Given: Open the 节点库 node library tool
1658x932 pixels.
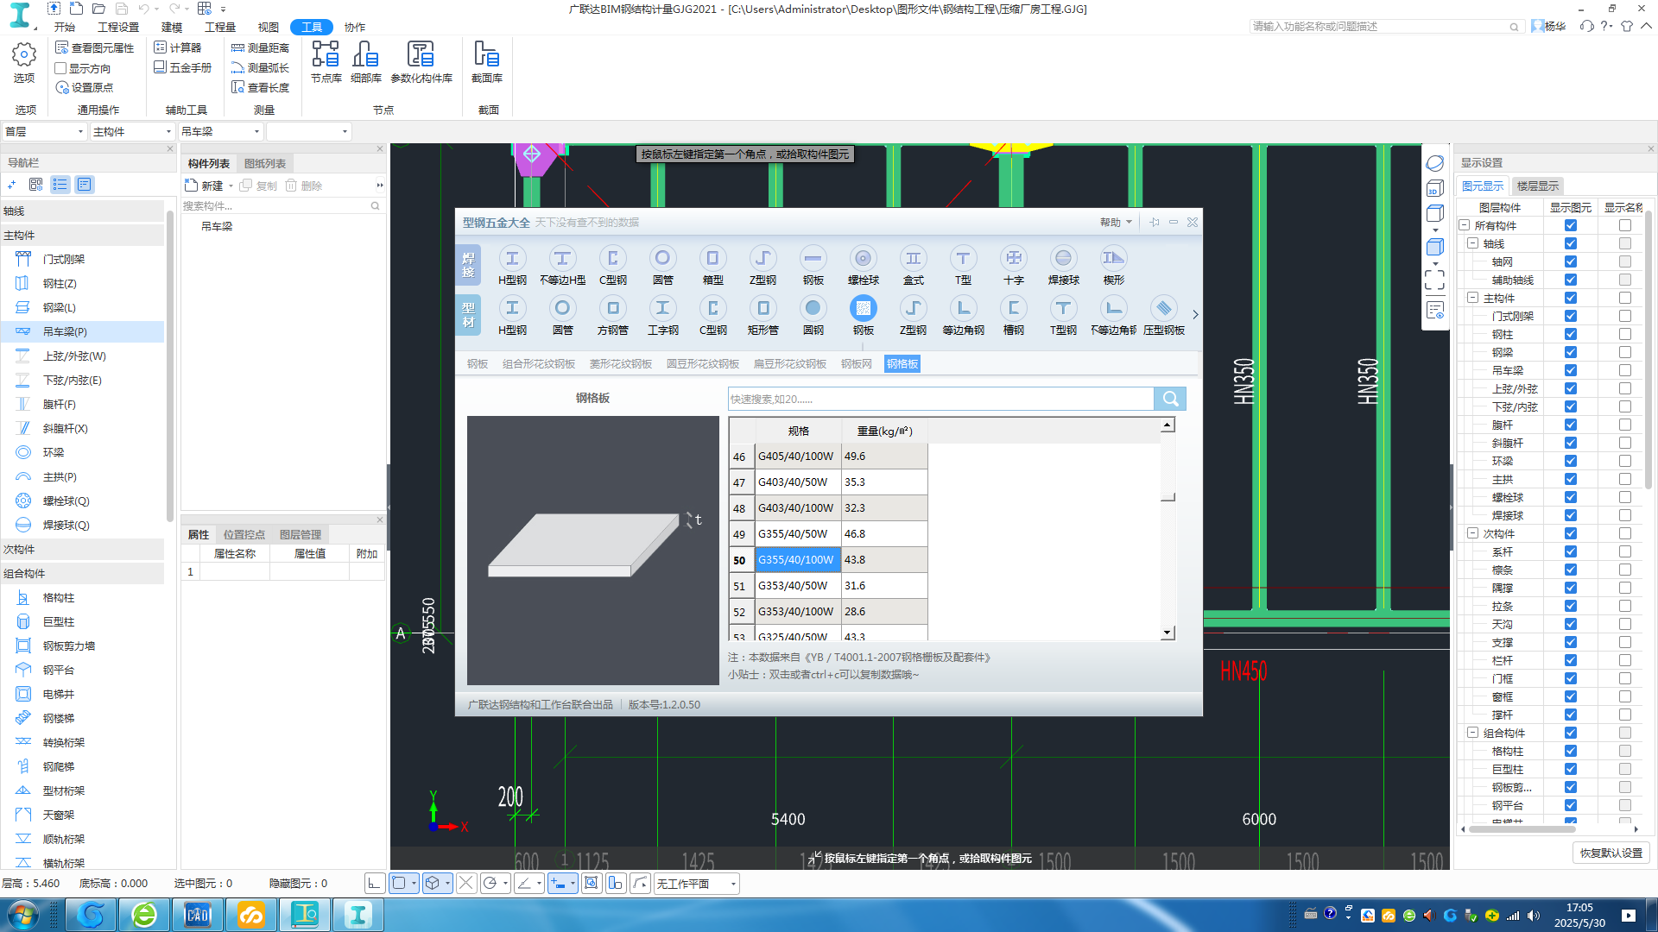Looking at the screenshot, I should (x=326, y=61).
